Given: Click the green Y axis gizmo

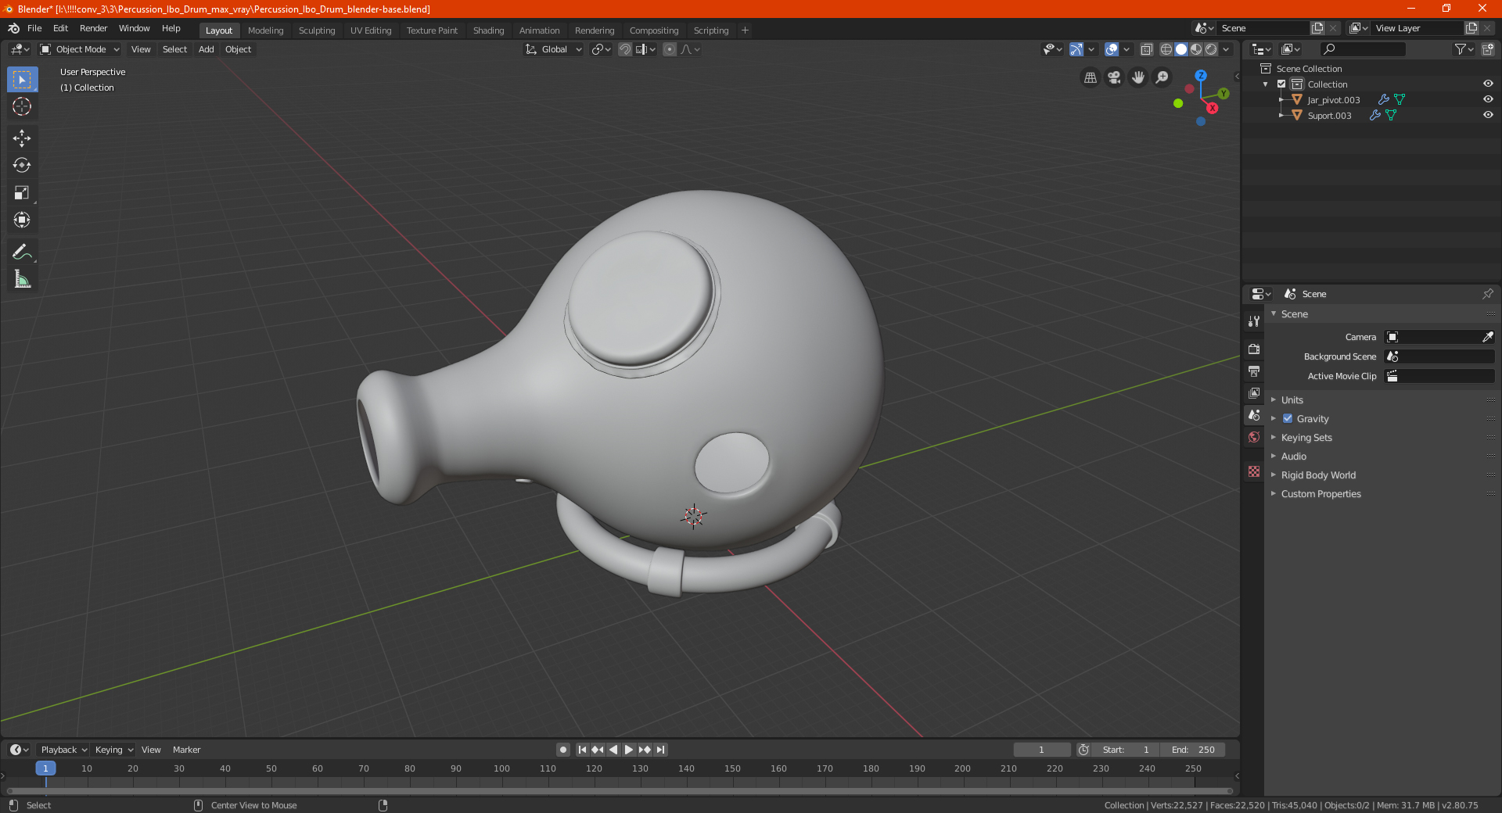Looking at the screenshot, I should pyautogui.click(x=1224, y=94).
